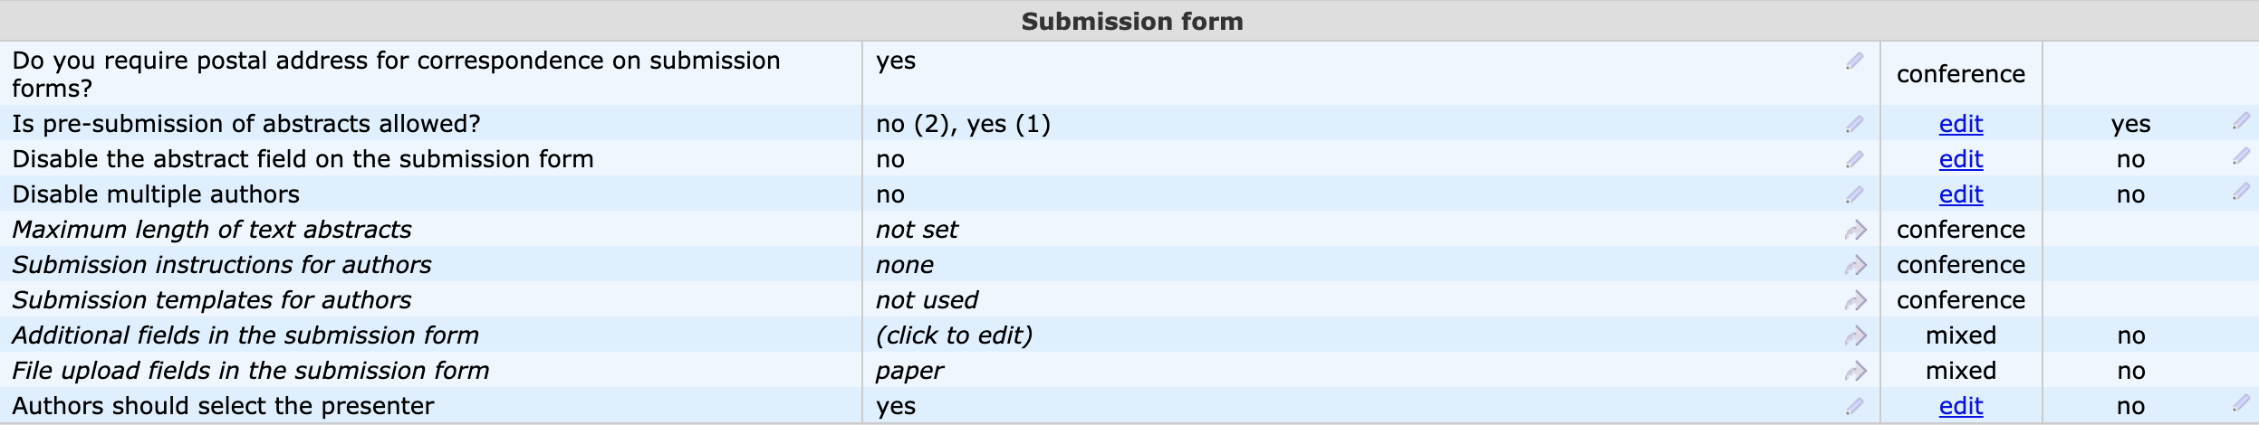The height and width of the screenshot is (425, 2259).
Task: Click the rightmost pencil icon in Disable multiple authors row
Action: coord(2242,192)
